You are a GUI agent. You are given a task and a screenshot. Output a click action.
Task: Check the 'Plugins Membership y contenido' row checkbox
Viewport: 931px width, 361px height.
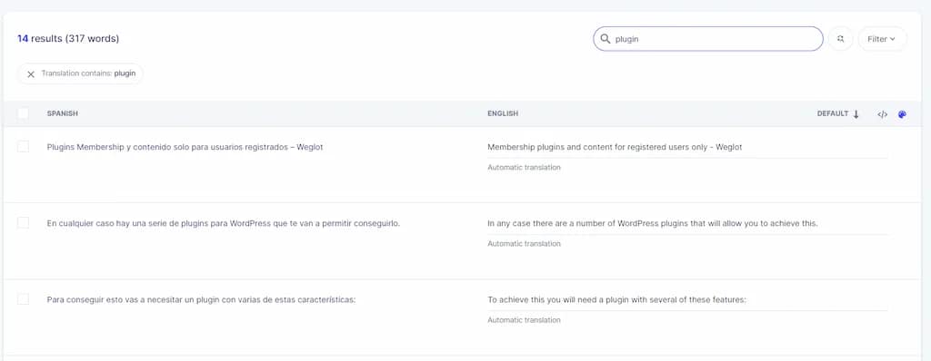[23, 146]
